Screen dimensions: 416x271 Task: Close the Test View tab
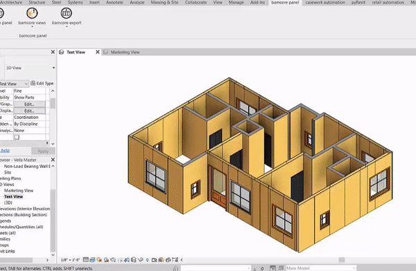[x=97, y=52]
